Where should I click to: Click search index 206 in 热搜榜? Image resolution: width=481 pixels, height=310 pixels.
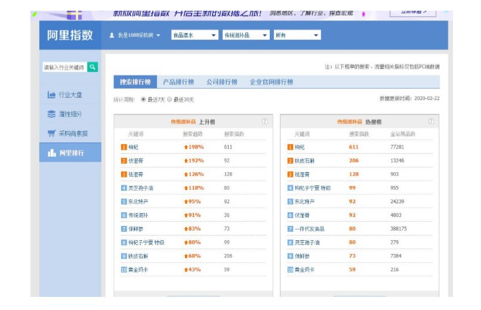[354, 160]
